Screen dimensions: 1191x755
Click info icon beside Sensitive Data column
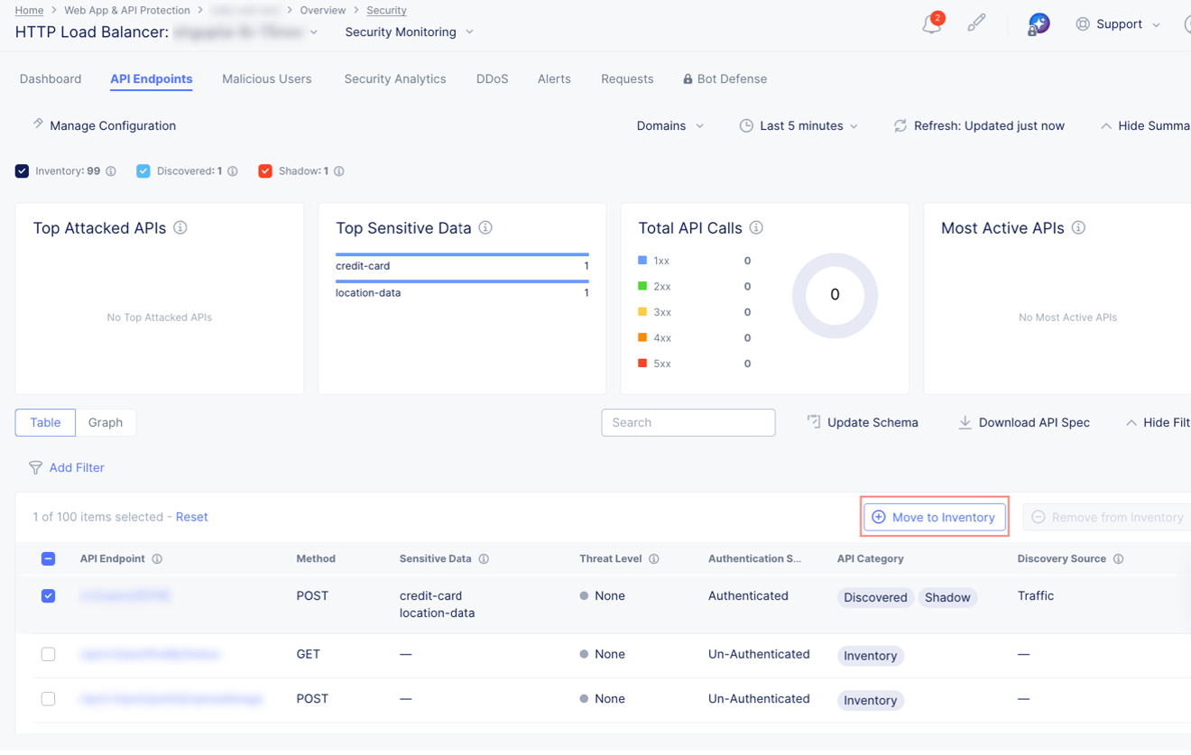(x=484, y=559)
